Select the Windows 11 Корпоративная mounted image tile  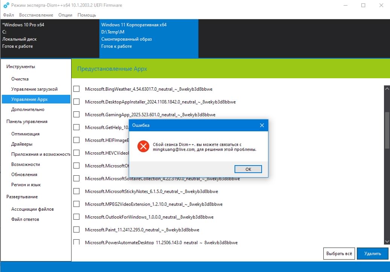[149, 35]
